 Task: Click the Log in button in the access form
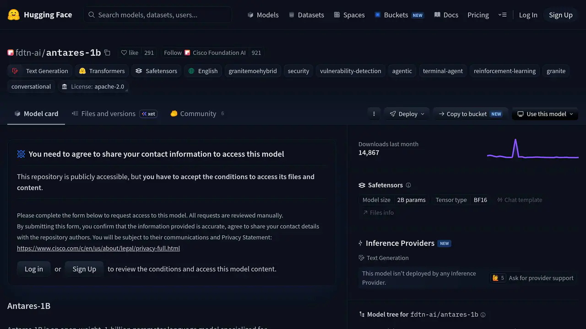click(x=34, y=269)
